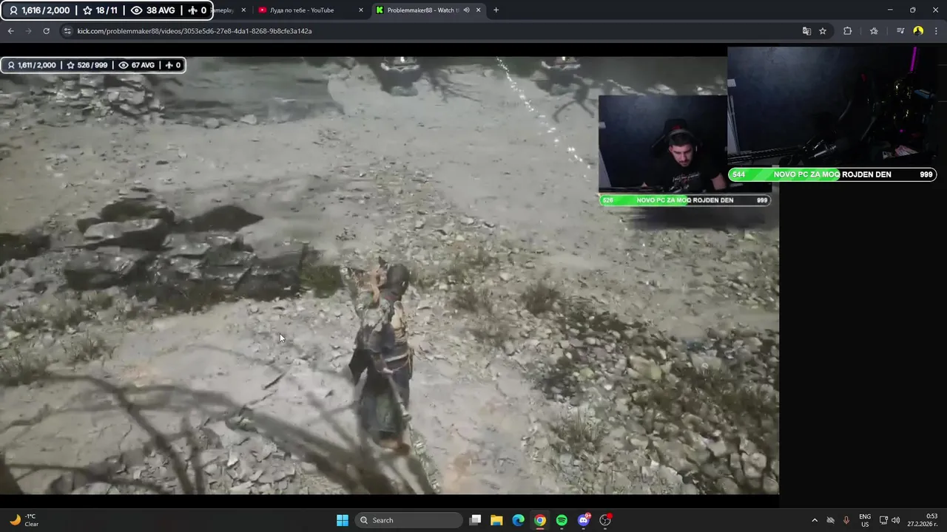
Task: Go forward to the next page
Action: pos(28,31)
